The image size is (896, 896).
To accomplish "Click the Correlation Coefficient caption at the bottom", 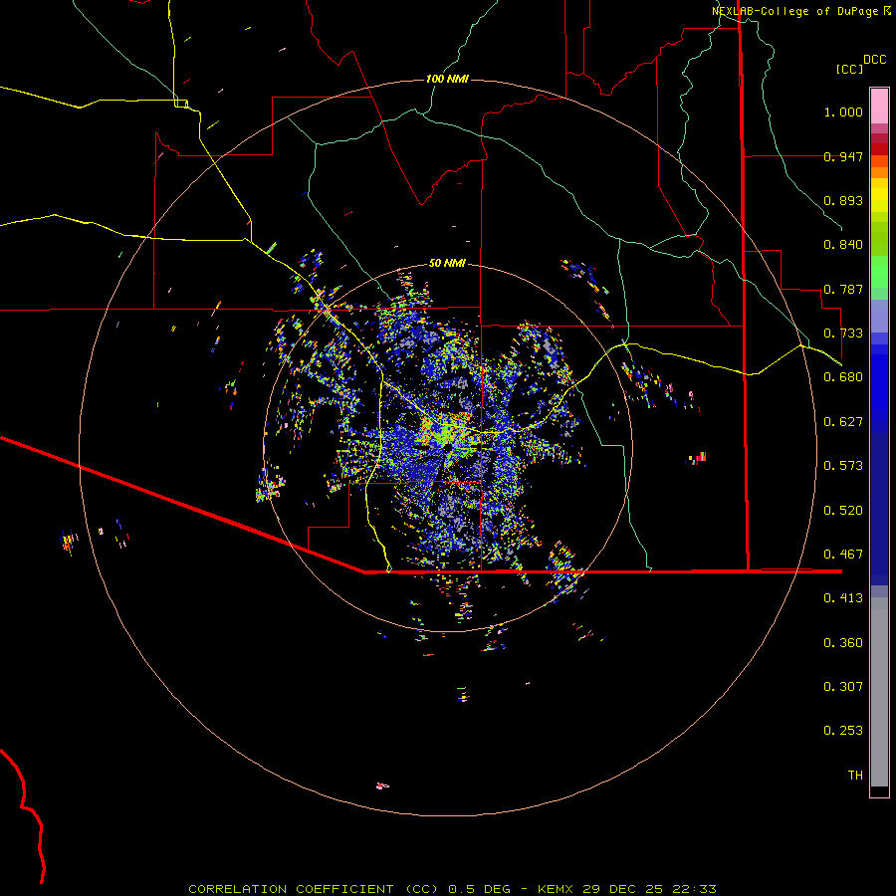I will point(452,889).
